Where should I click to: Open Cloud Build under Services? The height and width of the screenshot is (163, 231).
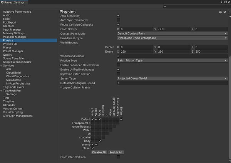click(13, 73)
